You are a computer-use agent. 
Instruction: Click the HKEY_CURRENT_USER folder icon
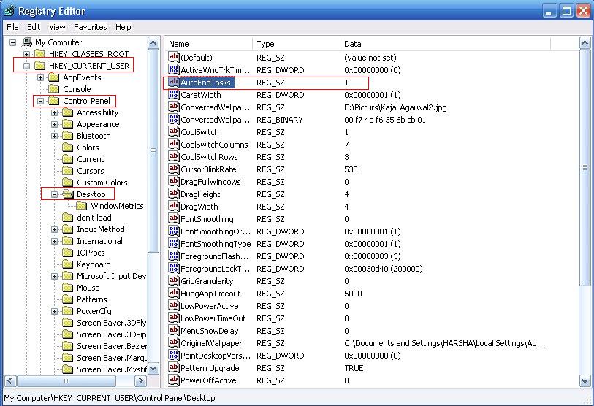[39, 66]
